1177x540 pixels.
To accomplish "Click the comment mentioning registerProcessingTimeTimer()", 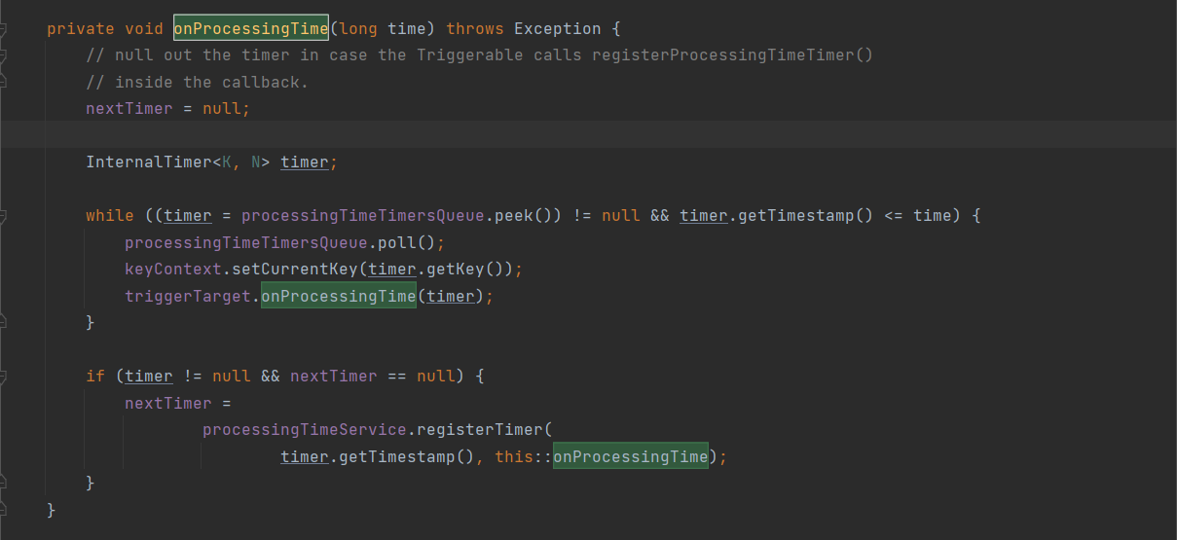I will coord(479,55).
